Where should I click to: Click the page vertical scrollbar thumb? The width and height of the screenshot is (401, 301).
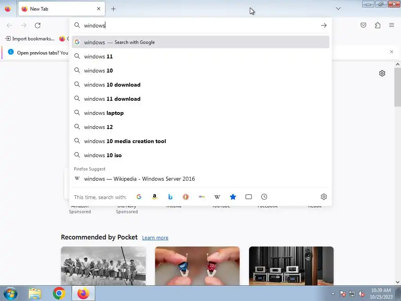click(397, 87)
